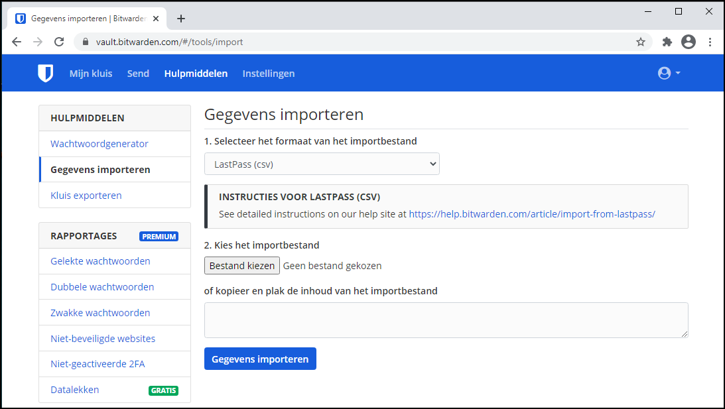Open Chrome three-dot menu

tap(710, 42)
